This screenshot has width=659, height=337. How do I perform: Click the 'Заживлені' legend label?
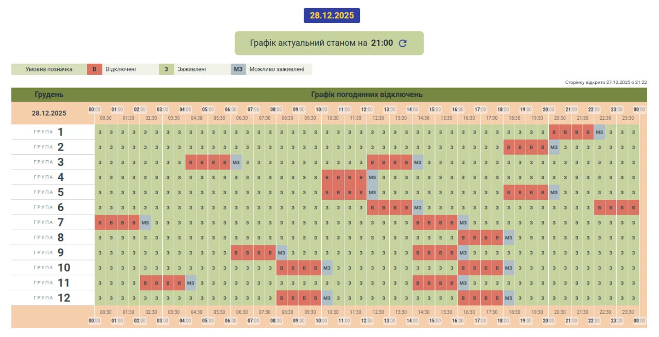[x=192, y=69]
